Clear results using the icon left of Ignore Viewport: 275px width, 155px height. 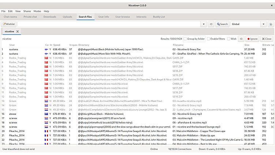(x=241, y=38)
